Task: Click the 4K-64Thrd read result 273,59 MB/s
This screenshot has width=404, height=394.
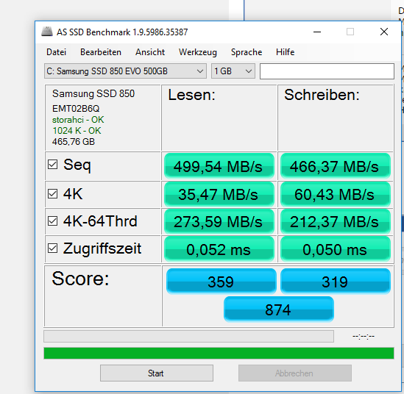Action: [219, 221]
